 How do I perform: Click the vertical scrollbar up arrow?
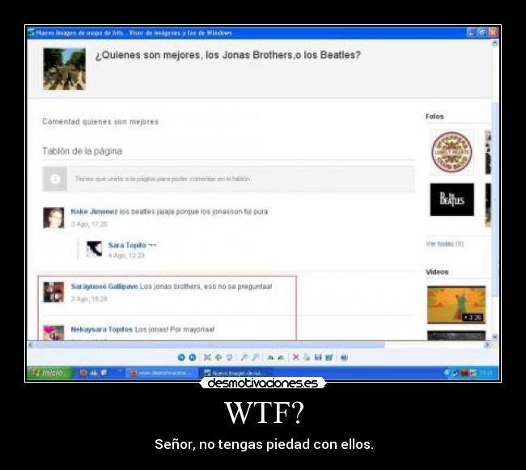[x=494, y=43]
